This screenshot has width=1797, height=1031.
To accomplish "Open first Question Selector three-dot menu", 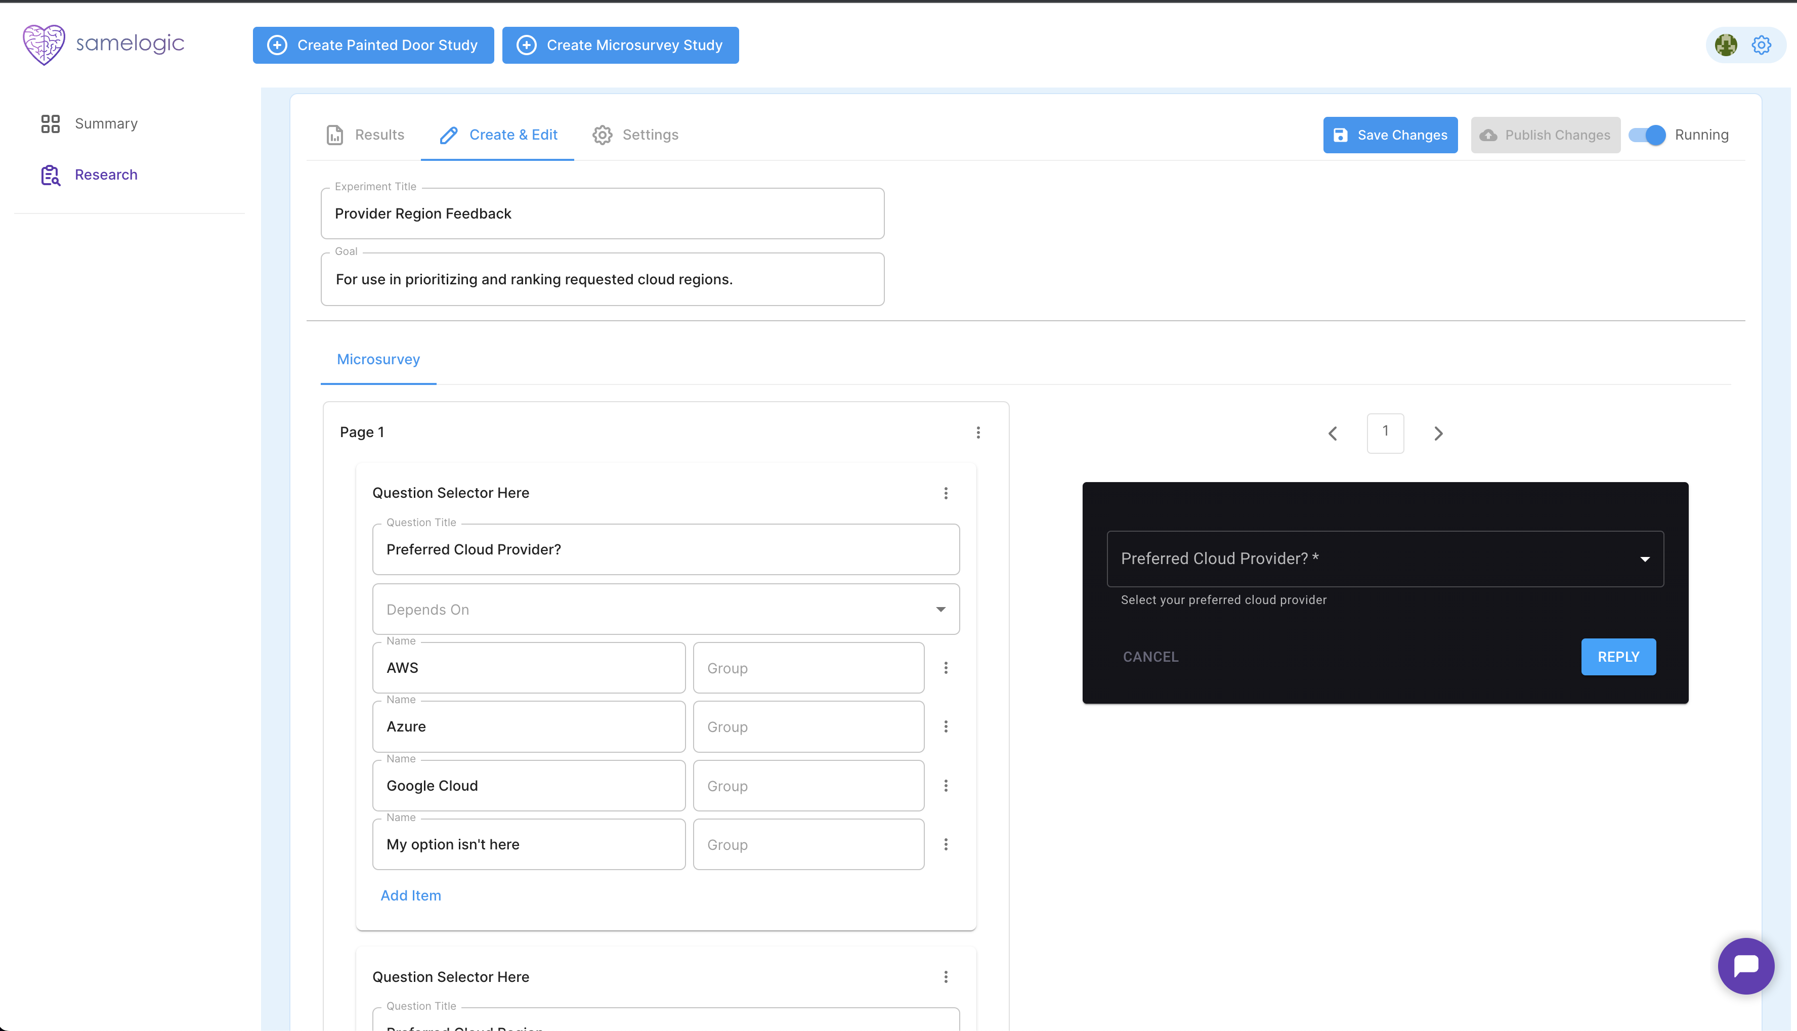I will click(945, 493).
